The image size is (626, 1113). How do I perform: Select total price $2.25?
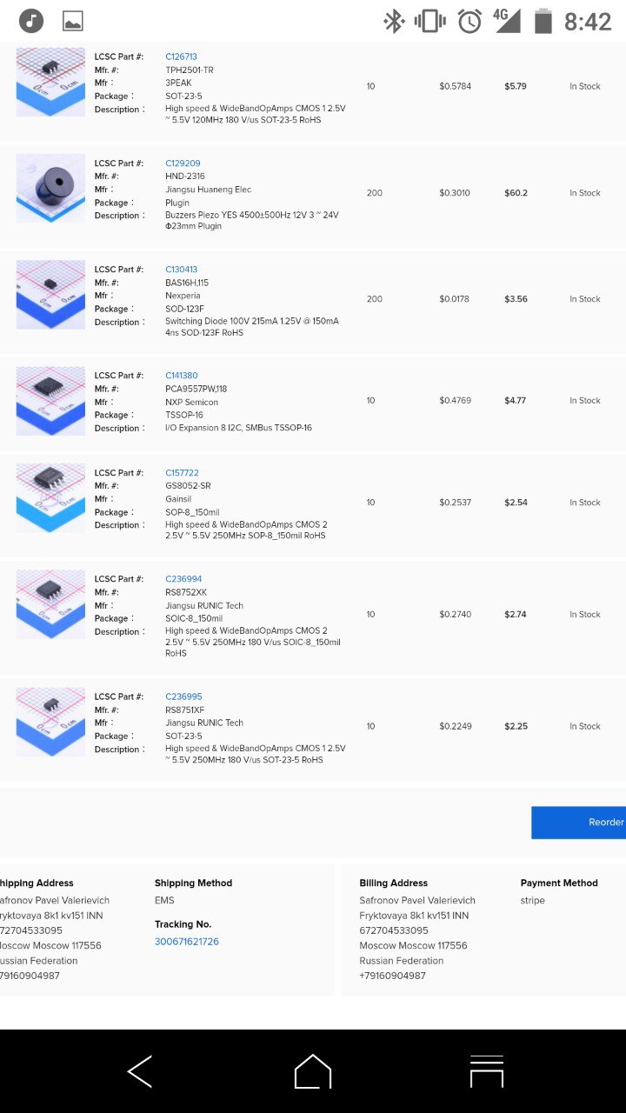tap(516, 727)
